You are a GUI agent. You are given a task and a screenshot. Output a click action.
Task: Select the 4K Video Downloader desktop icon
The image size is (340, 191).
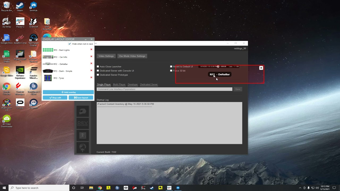pyautogui.click(x=7, y=121)
